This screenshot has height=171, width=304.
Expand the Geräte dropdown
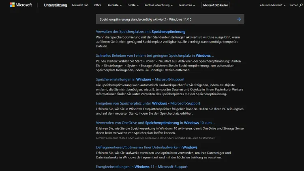click(x=133, y=5)
